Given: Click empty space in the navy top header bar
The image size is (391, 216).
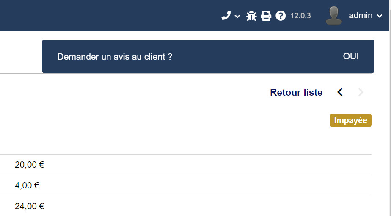Looking at the screenshot, I should 106,15.
